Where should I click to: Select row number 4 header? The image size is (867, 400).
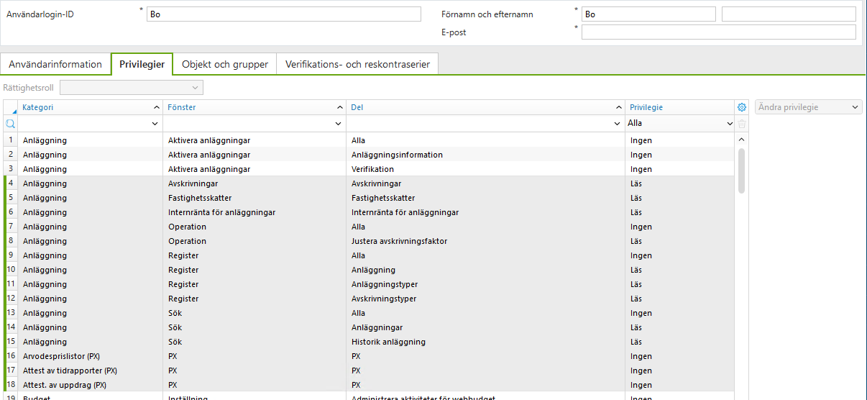coord(11,183)
